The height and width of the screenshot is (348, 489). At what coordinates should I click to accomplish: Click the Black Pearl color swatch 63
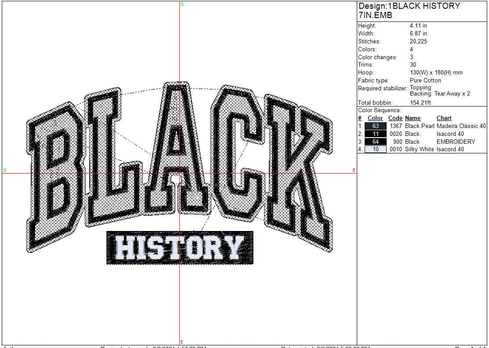click(375, 126)
